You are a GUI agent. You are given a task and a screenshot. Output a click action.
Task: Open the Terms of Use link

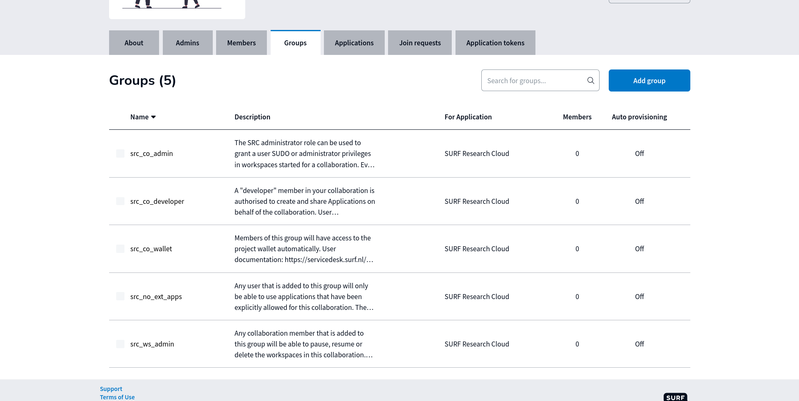(117, 397)
